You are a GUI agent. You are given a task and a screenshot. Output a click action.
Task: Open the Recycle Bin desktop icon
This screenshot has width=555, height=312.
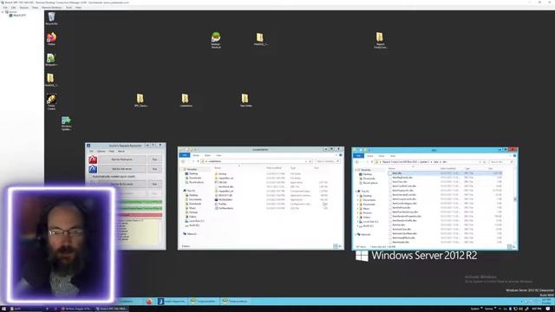(x=52, y=17)
